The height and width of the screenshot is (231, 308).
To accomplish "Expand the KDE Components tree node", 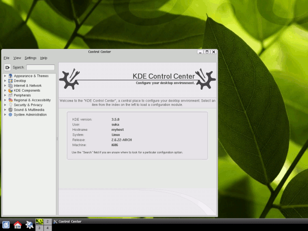I will pos(5,91).
